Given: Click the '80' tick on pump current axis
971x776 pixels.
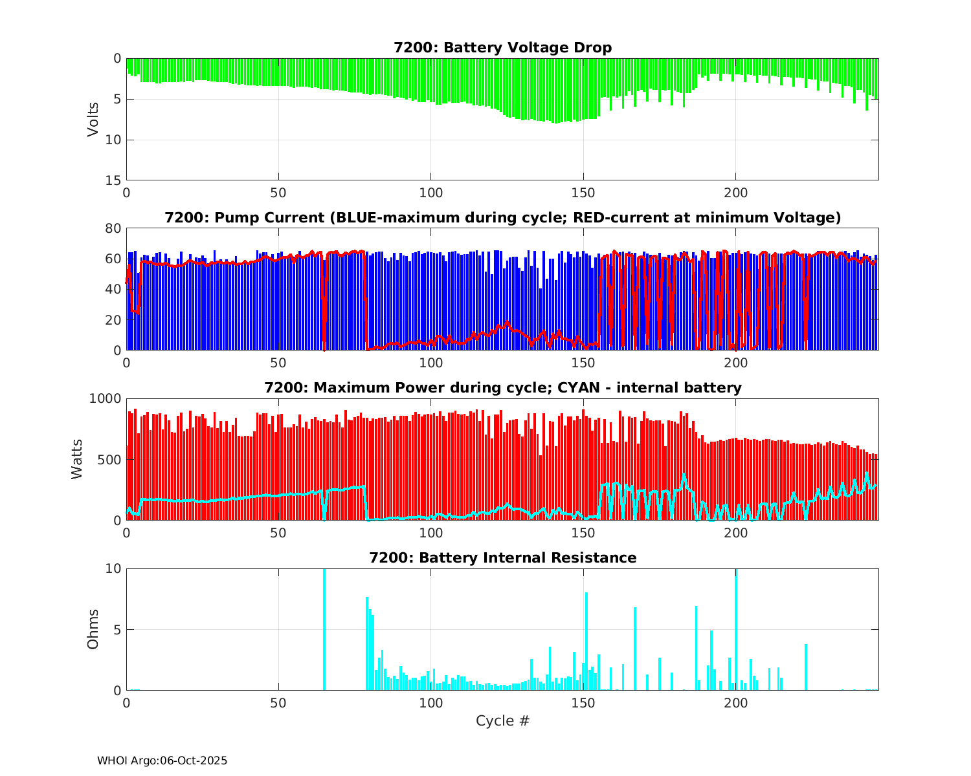Looking at the screenshot, I should click(114, 228).
